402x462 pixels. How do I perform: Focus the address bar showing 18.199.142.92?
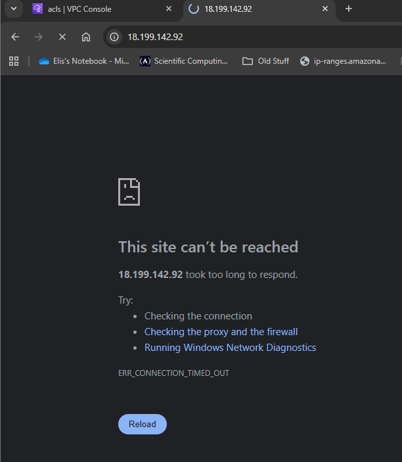coord(250,37)
